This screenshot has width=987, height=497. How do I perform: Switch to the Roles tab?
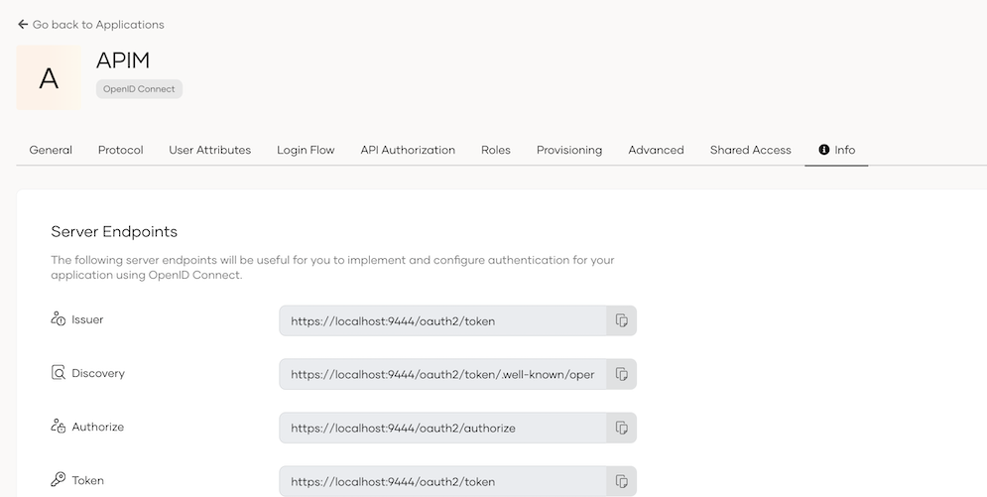495,150
